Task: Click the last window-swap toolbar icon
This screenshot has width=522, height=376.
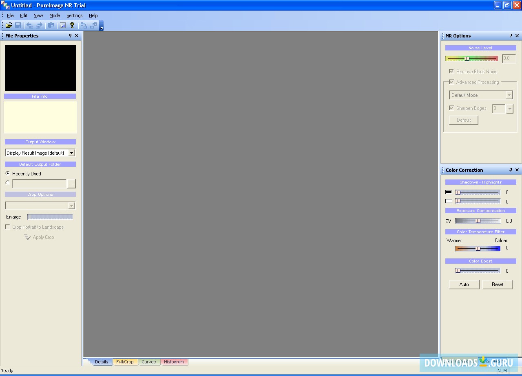Action: [94, 25]
